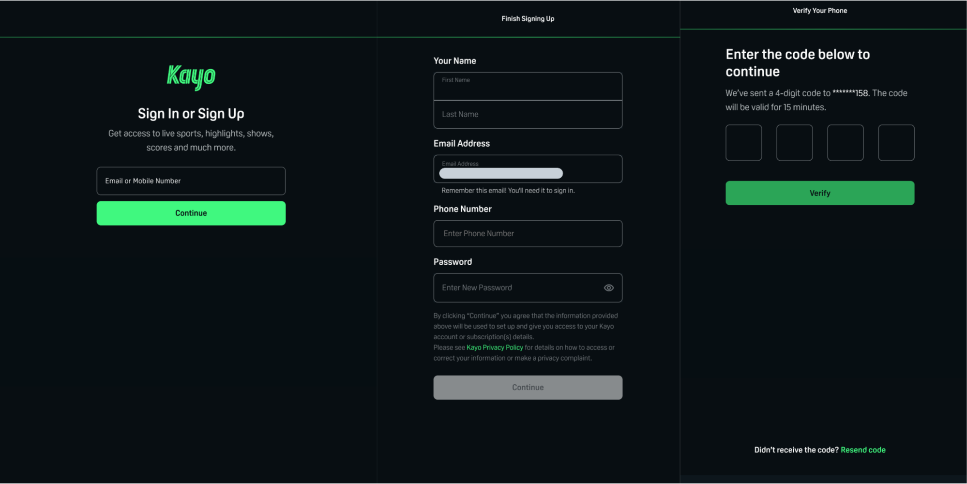This screenshot has width=967, height=484.
Task: Select the first verification code digit box
Action: point(744,143)
